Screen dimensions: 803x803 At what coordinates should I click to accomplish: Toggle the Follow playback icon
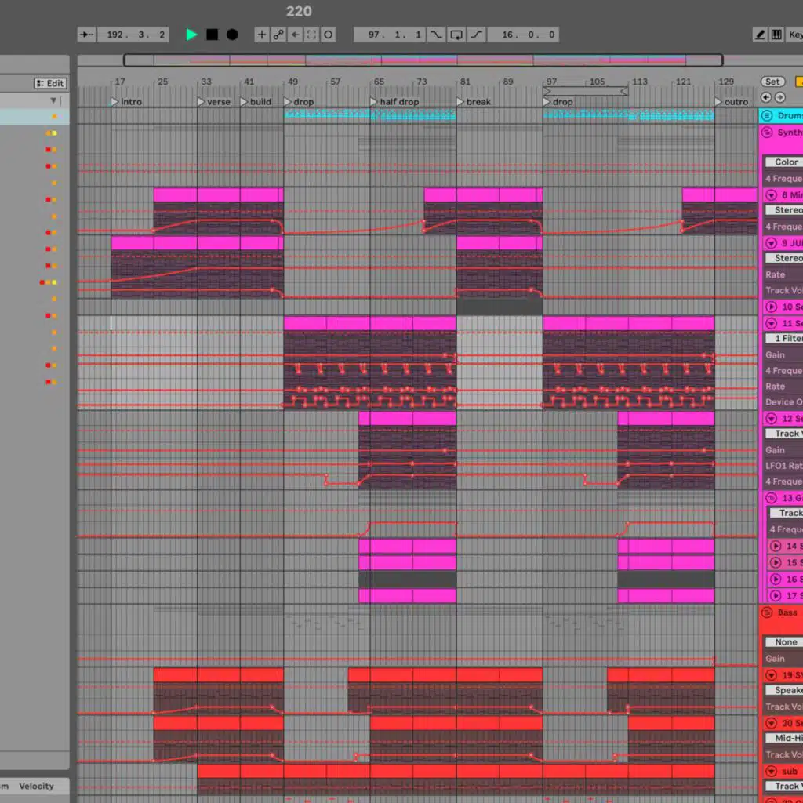click(x=86, y=35)
